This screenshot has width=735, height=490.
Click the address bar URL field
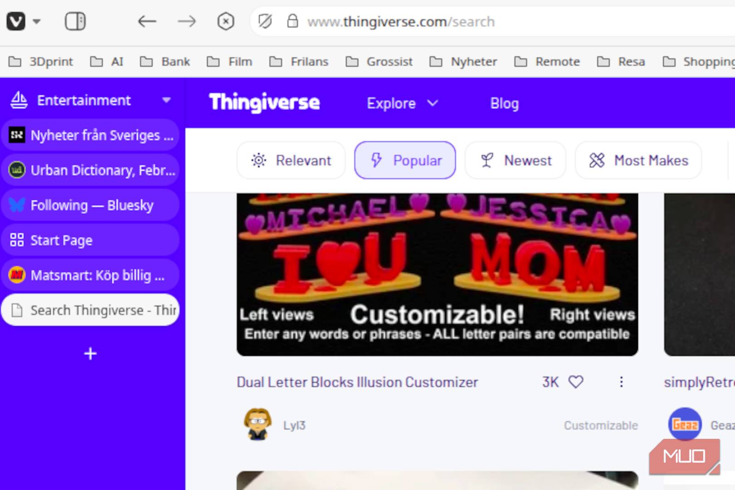(x=454, y=21)
